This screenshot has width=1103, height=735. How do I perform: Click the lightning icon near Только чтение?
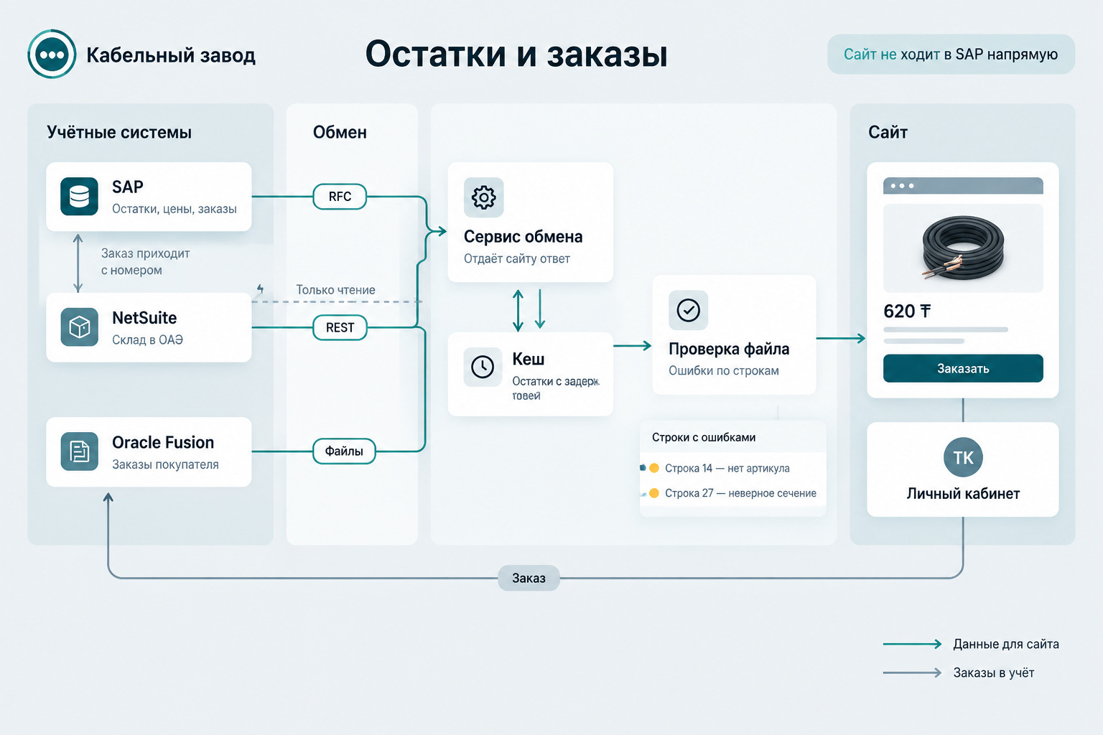click(x=261, y=289)
